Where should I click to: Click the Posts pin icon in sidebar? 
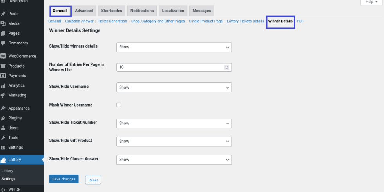point(4,14)
